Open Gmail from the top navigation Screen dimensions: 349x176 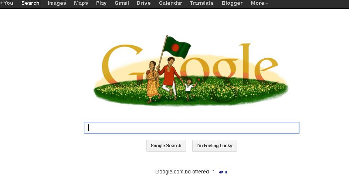(x=122, y=3)
